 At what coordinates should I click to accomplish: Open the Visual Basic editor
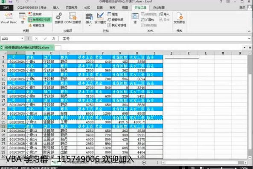tap(9, 18)
